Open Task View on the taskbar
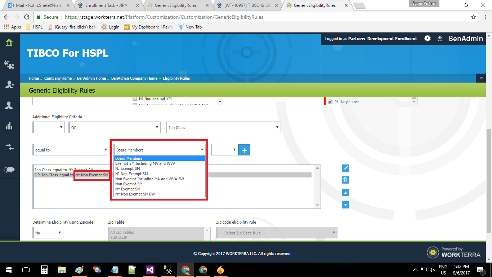 (x=26, y=270)
